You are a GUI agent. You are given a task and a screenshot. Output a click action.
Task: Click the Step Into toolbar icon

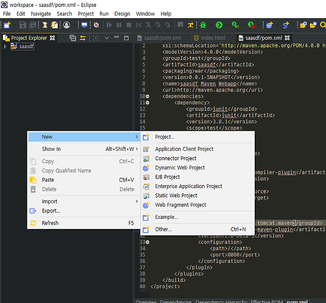click(148, 25)
